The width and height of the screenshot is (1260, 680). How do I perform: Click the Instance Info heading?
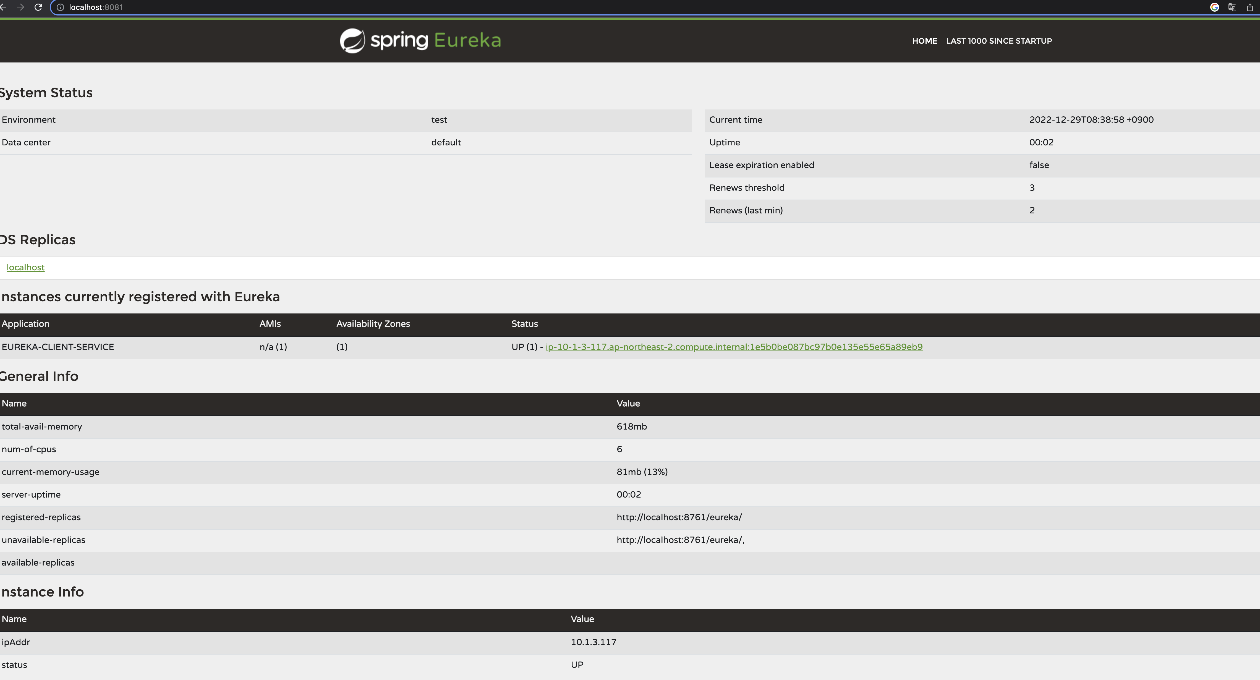[x=41, y=592]
